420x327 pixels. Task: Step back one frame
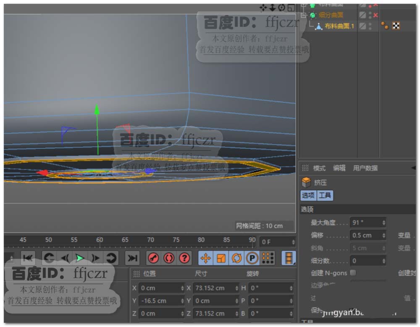65,258
